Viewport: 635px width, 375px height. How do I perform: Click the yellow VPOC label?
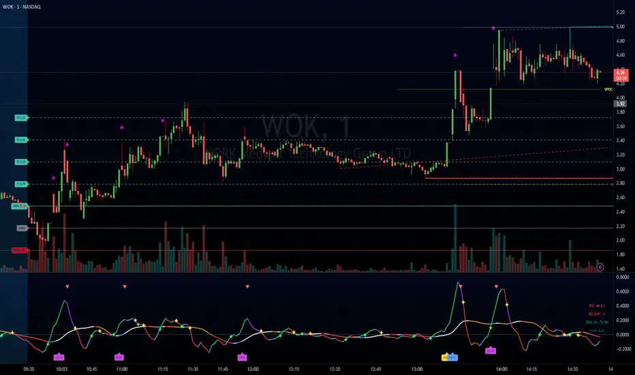pos(608,89)
